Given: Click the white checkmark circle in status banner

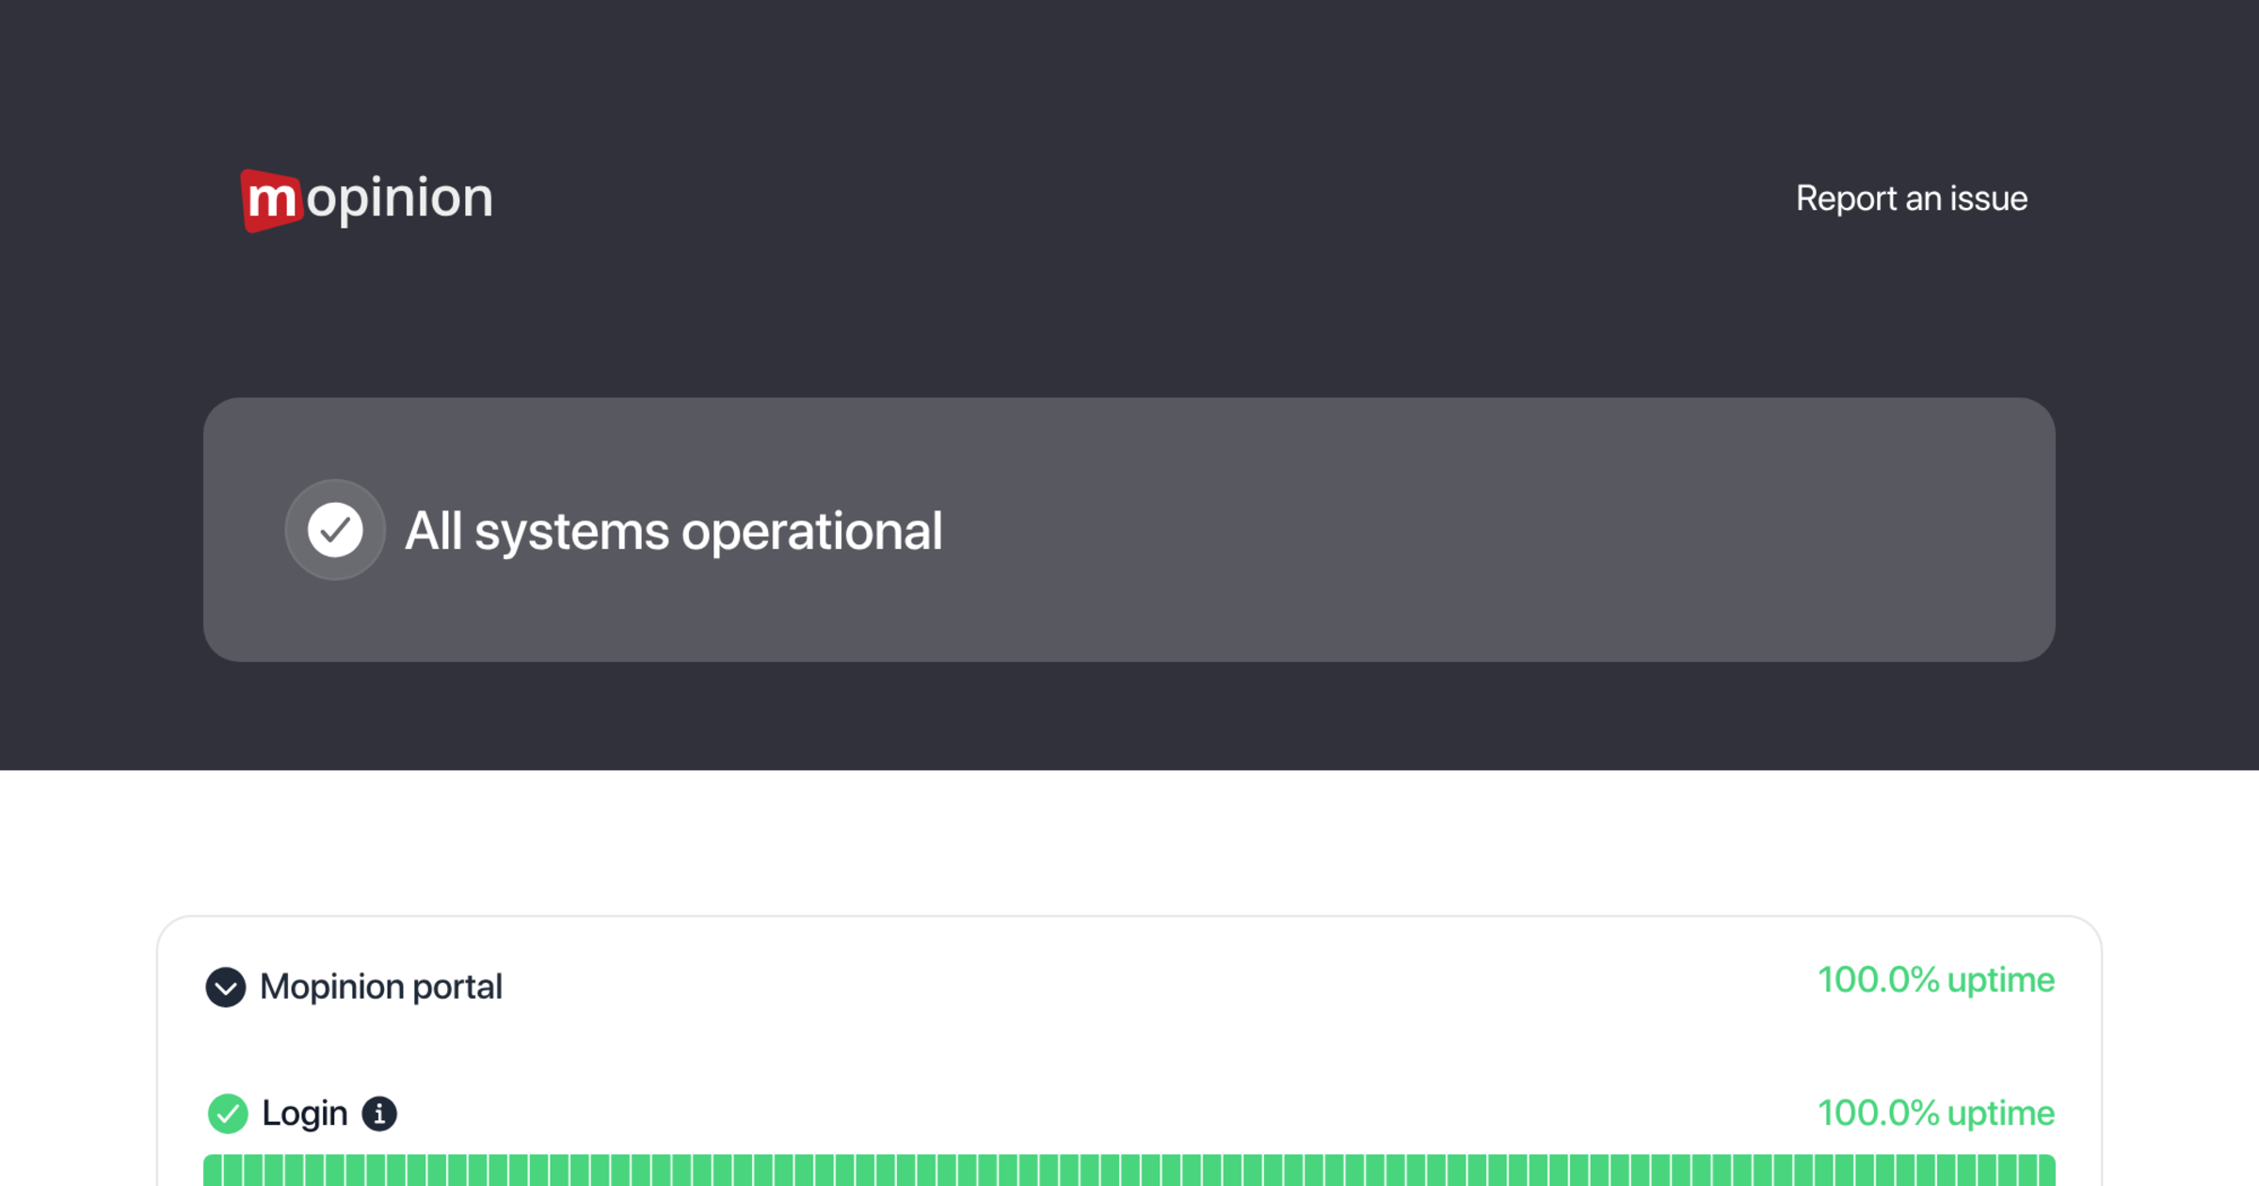Looking at the screenshot, I should click(x=335, y=530).
